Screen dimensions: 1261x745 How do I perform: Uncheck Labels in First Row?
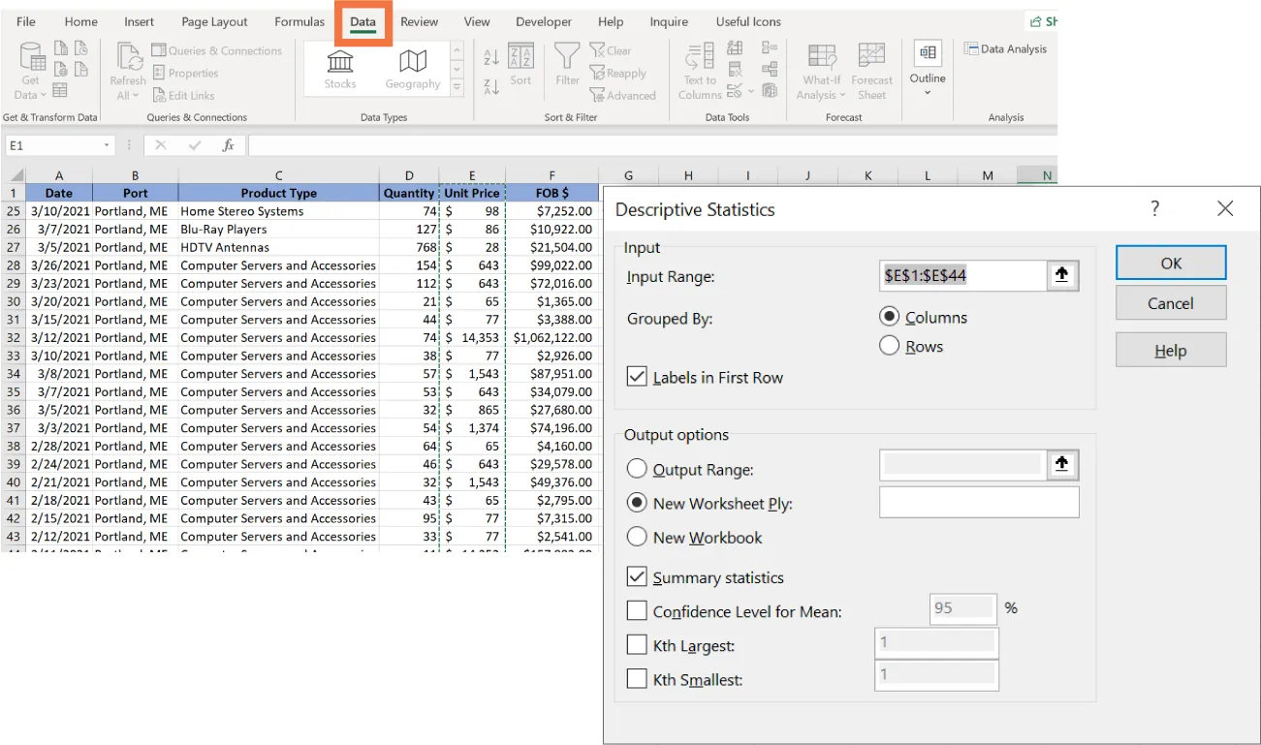point(637,377)
